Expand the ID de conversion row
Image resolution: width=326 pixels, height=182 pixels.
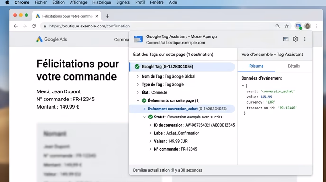tap(150, 125)
